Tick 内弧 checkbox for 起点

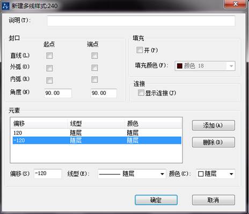point(49,80)
